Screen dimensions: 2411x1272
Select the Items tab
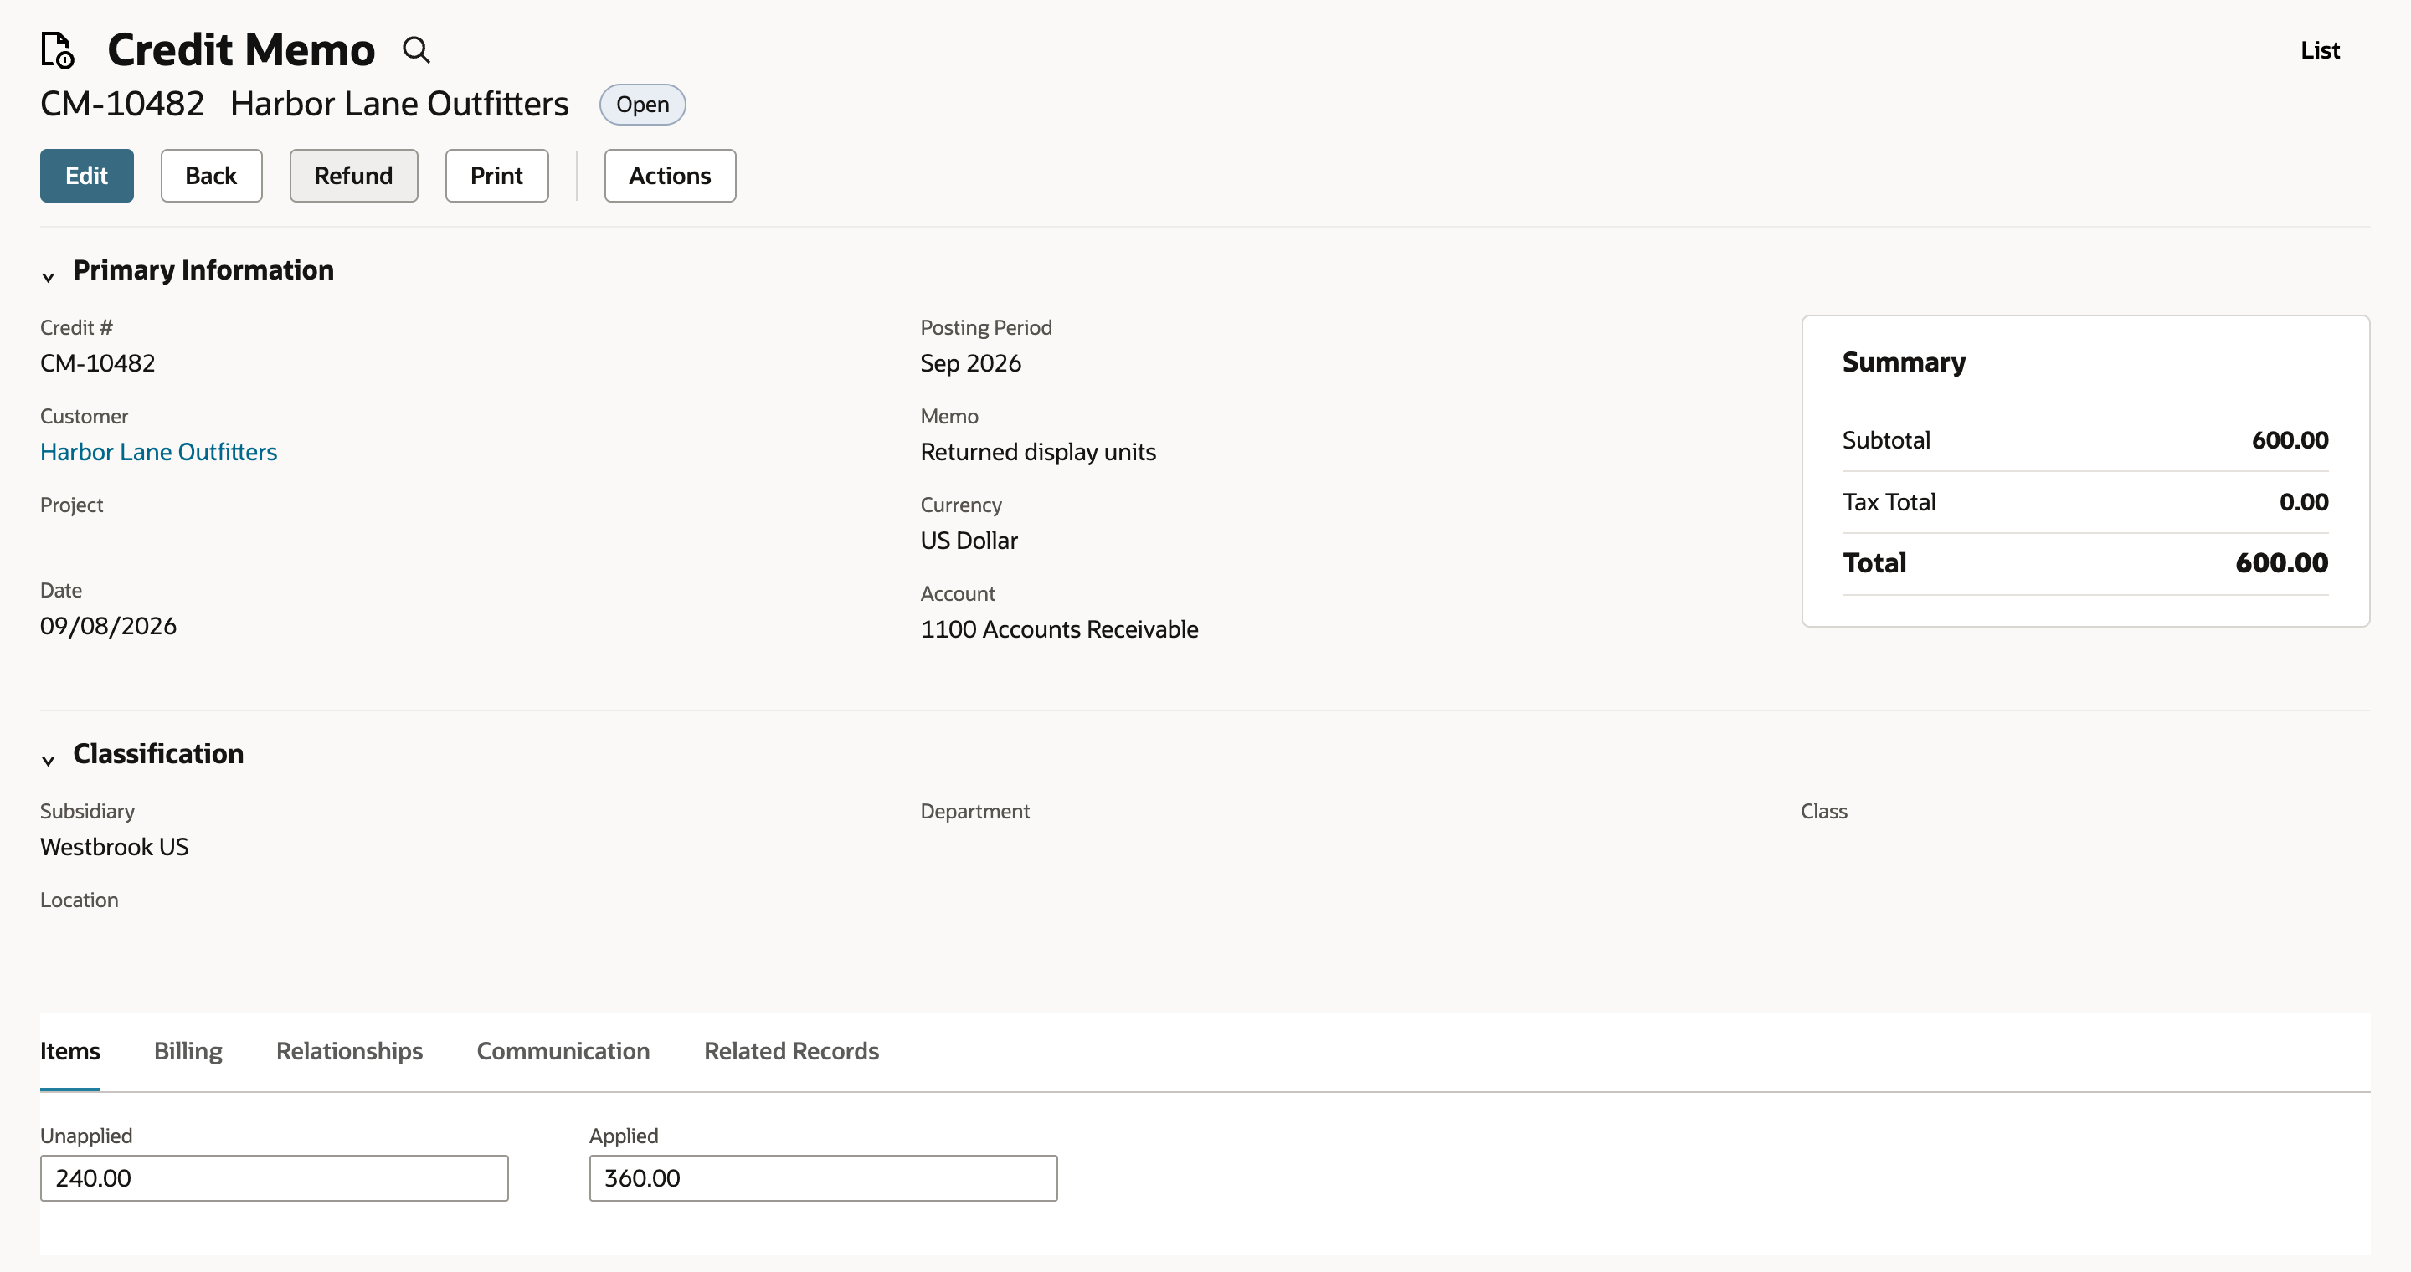pyautogui.click(x=70, y=1051)
